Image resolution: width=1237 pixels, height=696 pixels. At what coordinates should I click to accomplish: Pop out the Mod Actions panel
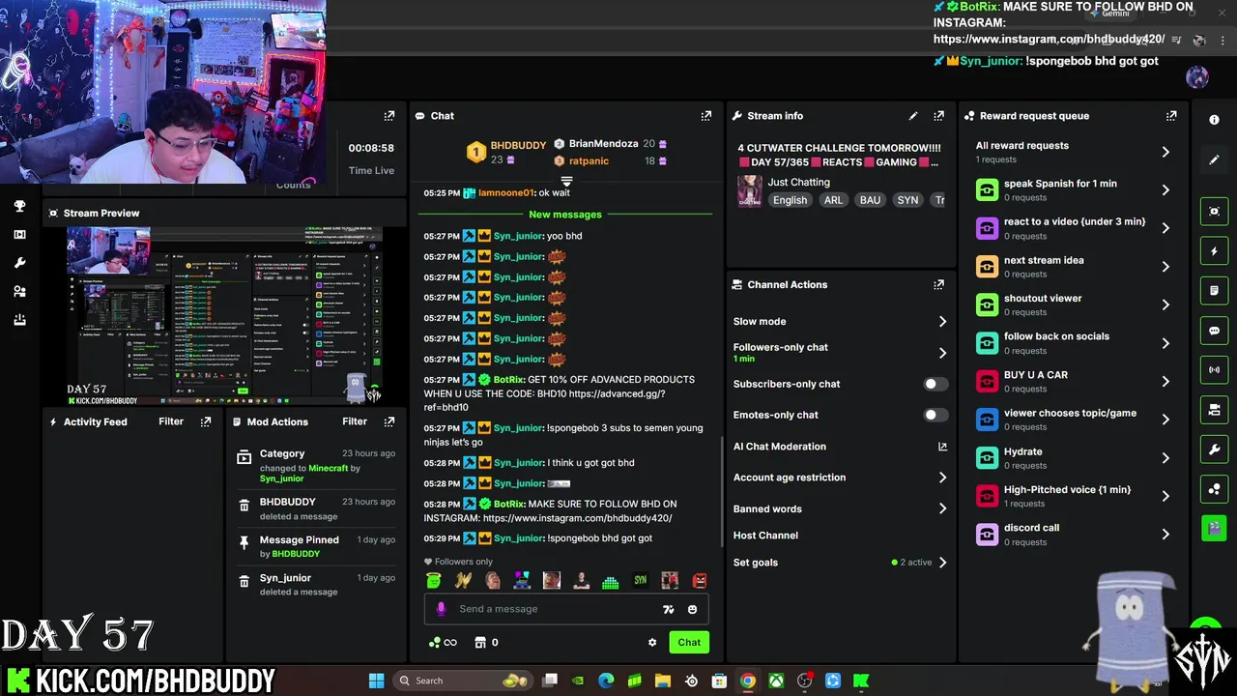click(389, 421)
